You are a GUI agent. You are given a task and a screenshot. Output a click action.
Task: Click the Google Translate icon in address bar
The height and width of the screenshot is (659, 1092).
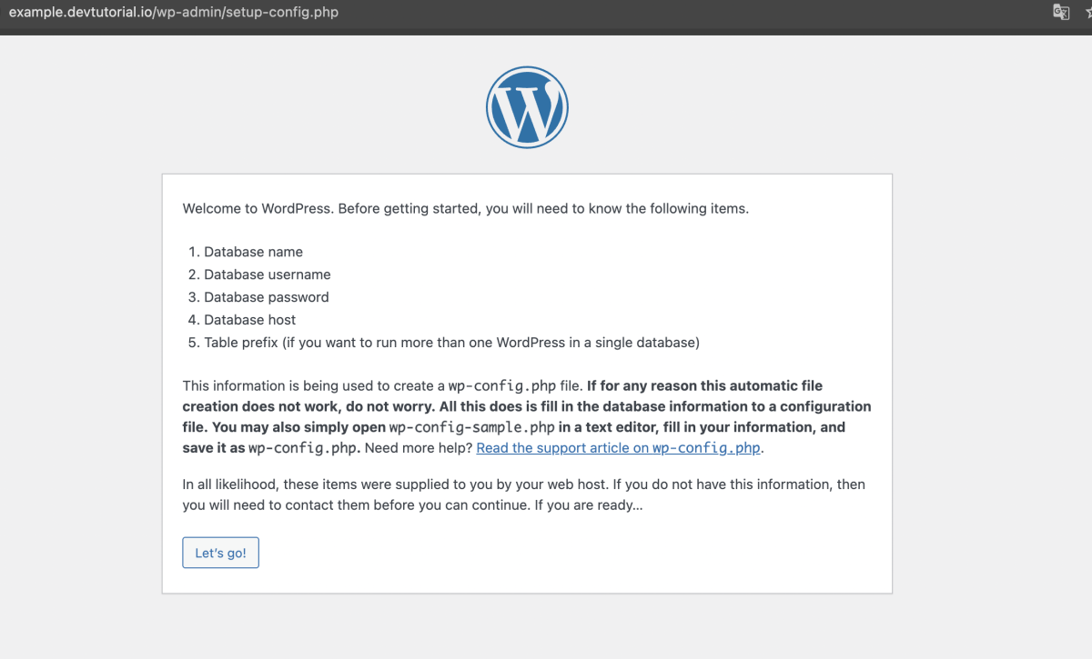(x=1061, y=12)
